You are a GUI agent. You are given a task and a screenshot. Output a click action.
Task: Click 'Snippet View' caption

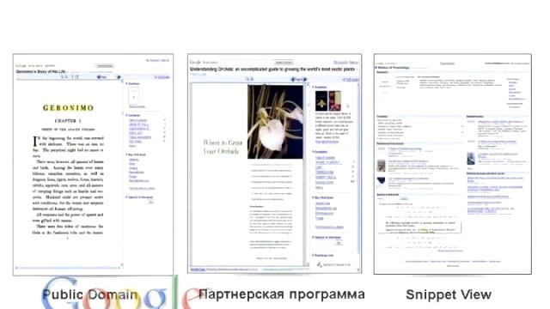pos(449,294)
